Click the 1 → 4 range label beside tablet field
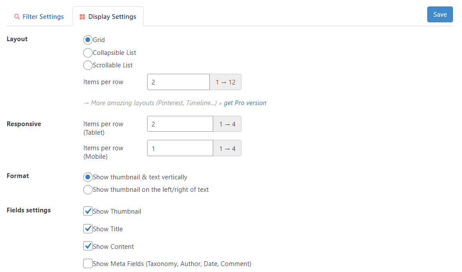The height and width of the screenshot is (272, 462). tap(227, 124)
